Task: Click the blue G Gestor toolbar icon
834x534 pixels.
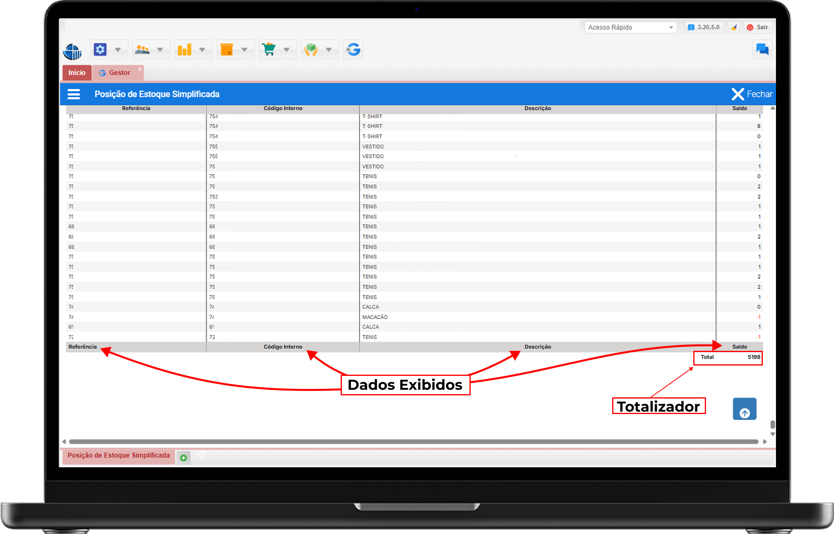Action: [353, 50]
